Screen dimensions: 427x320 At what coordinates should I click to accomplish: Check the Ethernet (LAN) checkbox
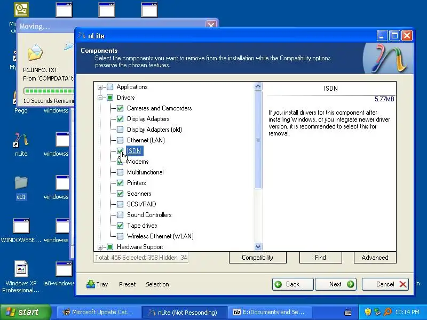pos(120,140)
